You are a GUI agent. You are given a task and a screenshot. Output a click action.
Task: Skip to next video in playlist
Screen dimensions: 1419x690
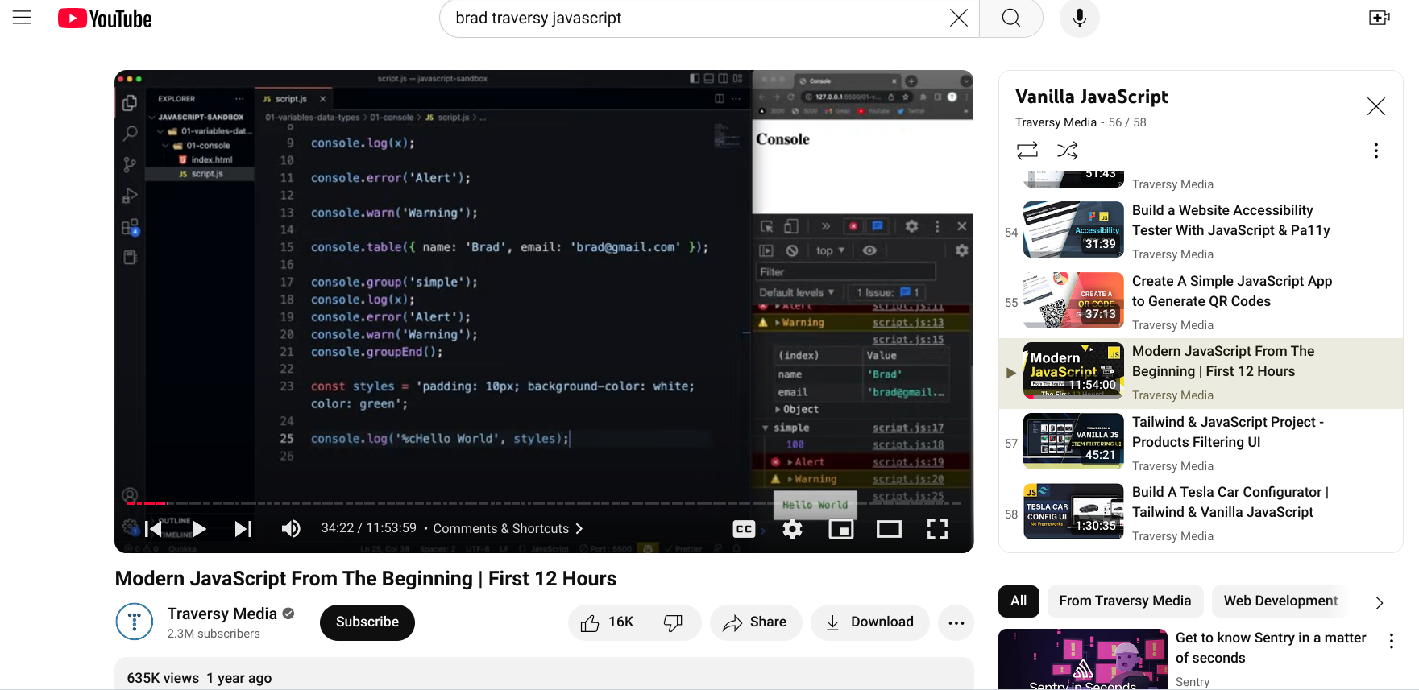pos(243,528)
